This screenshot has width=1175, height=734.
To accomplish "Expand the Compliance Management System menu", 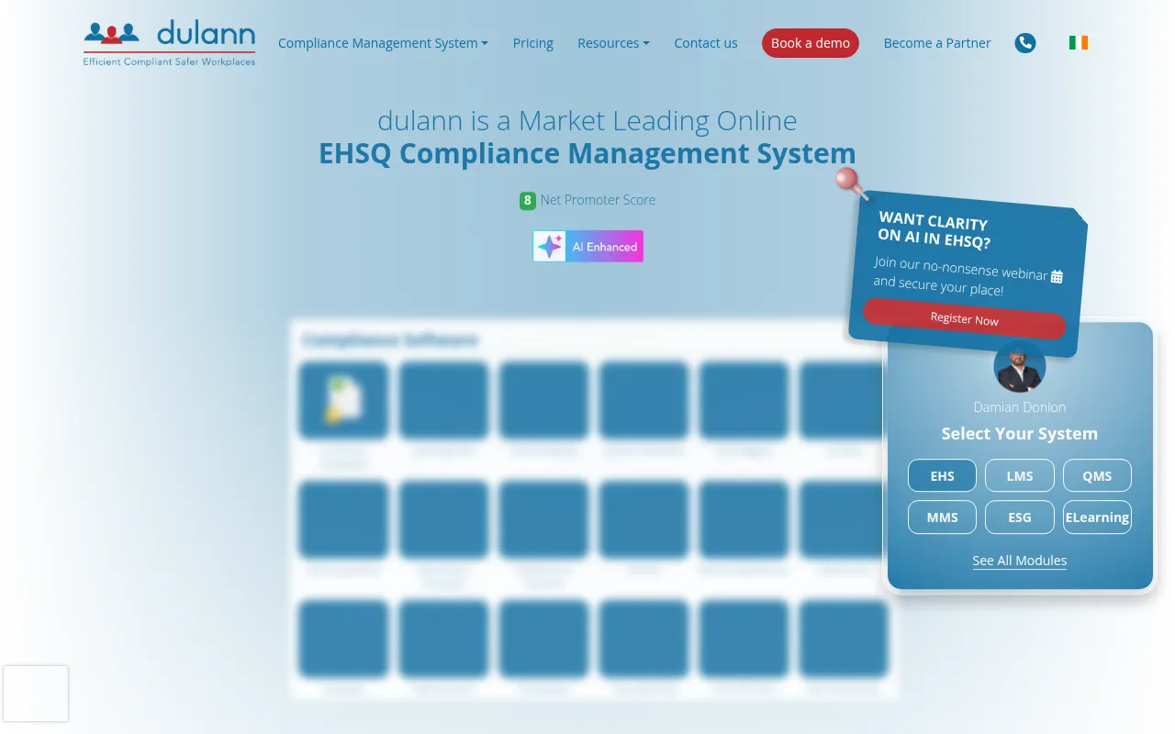I will click(383, 43).
